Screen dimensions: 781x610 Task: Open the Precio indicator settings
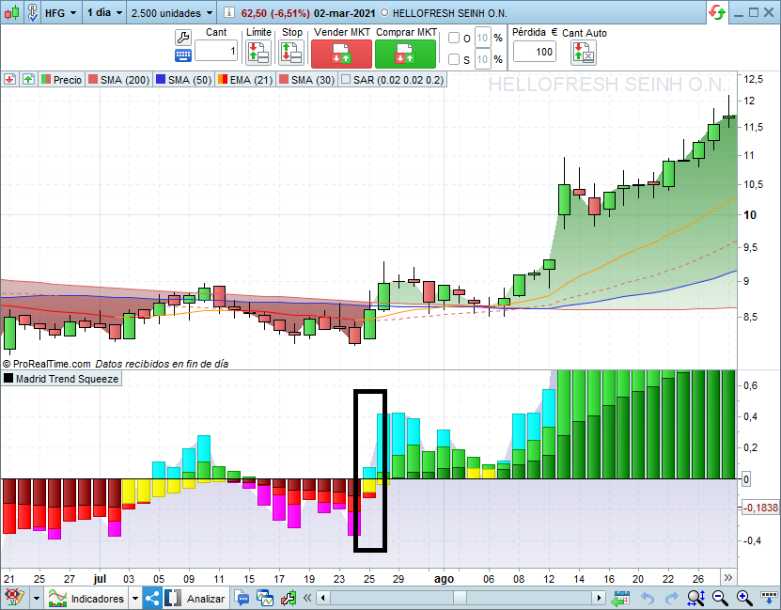[x=62, y=80]
